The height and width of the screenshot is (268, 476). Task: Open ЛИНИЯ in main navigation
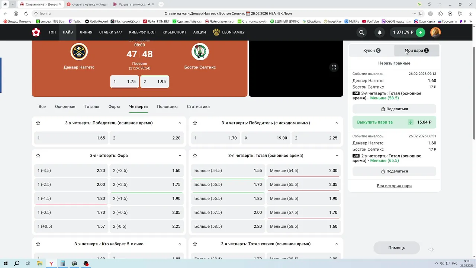(86, 32)
